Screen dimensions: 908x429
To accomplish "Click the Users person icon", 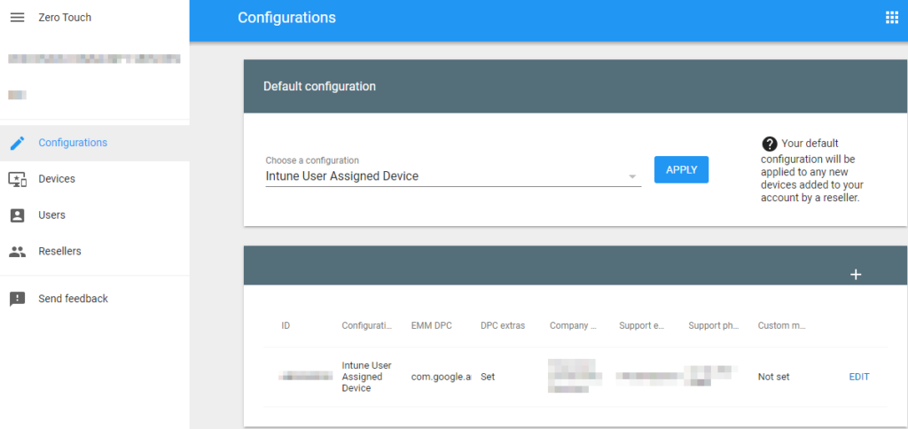I will coord(18,215).
